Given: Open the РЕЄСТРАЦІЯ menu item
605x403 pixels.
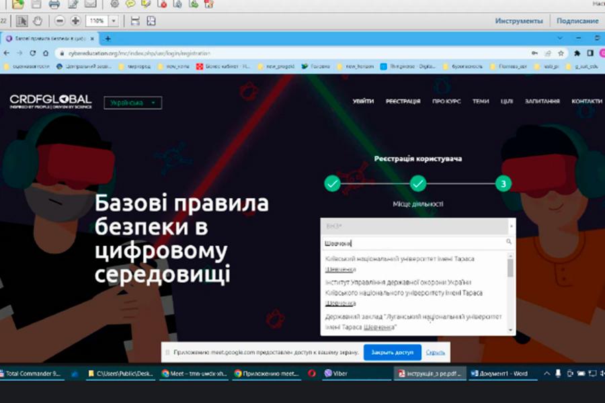Looking at the screenshot, I should coord(403,101).
